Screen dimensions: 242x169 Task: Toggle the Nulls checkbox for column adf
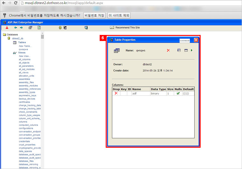[x=178, y=93]
